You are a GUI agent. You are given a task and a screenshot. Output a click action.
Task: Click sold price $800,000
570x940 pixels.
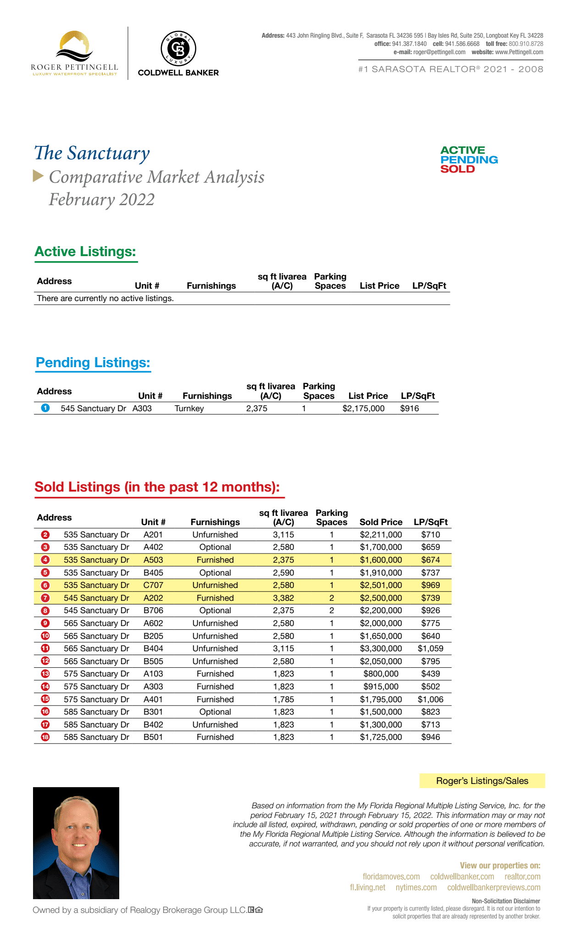381,674
